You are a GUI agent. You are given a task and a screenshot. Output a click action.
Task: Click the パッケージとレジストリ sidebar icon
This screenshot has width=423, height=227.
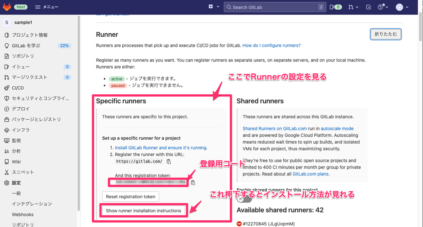coord(6,120)
